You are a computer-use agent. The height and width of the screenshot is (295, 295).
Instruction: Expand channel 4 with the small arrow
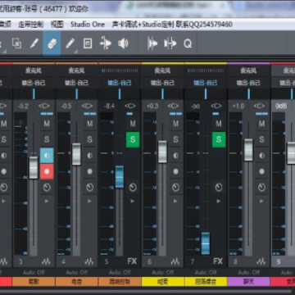(89, 201)
